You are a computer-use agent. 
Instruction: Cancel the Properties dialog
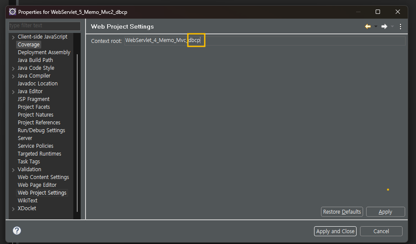(381, 231)
